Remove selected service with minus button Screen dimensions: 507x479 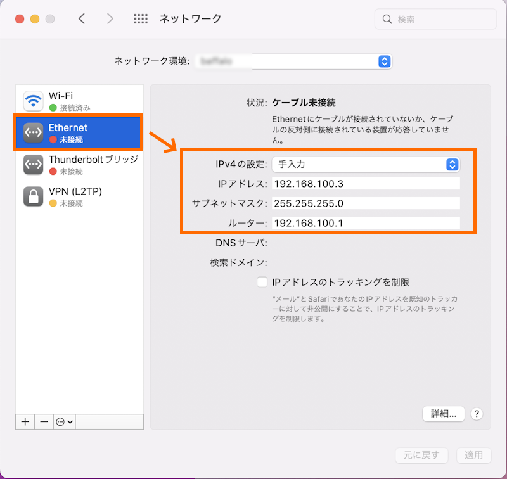[x=44, y=421]
